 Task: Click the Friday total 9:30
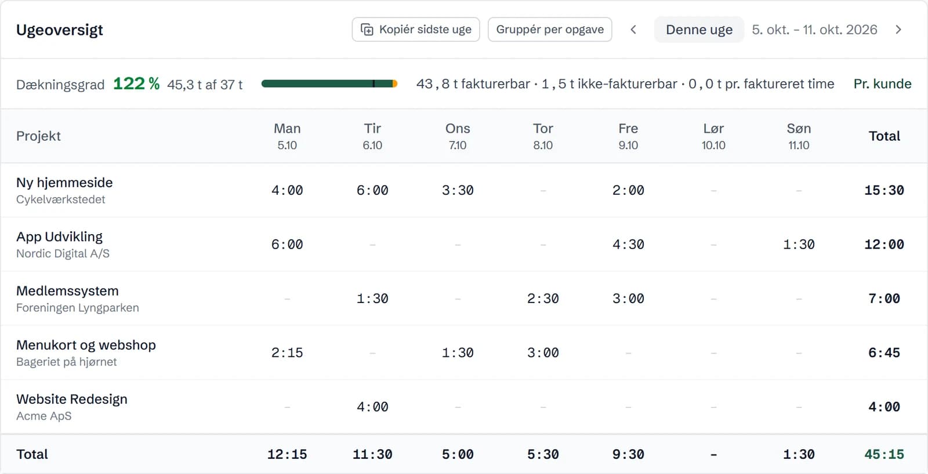[628, 454]
